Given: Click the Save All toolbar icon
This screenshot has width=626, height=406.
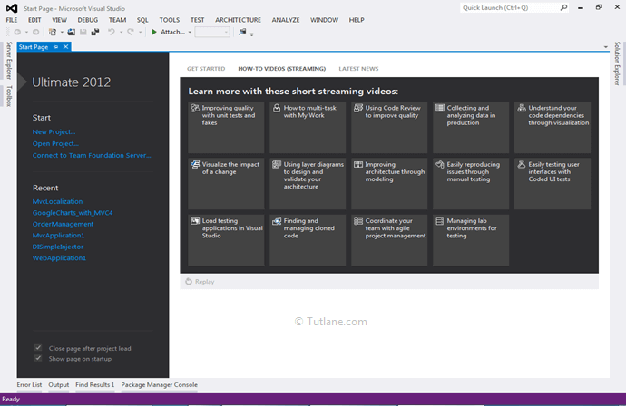Looking at the screenshot, I should pos(95,32).
